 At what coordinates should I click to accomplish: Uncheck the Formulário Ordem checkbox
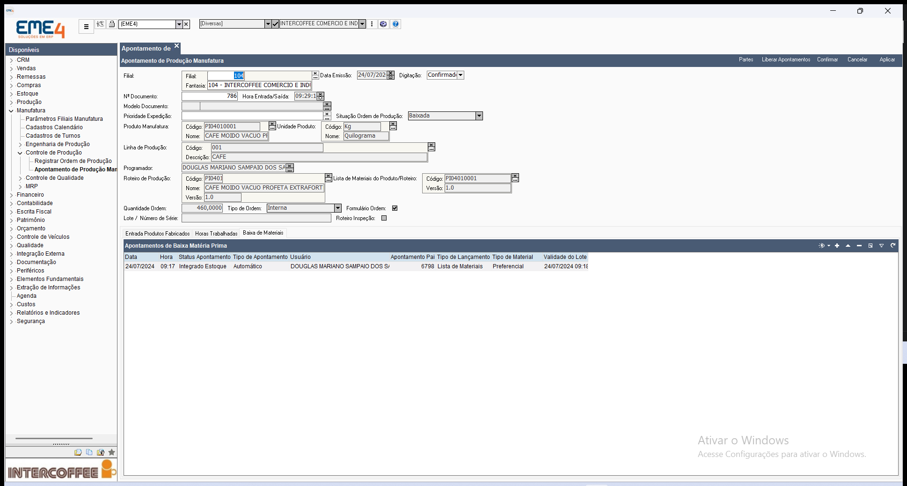tap(395, 208)
